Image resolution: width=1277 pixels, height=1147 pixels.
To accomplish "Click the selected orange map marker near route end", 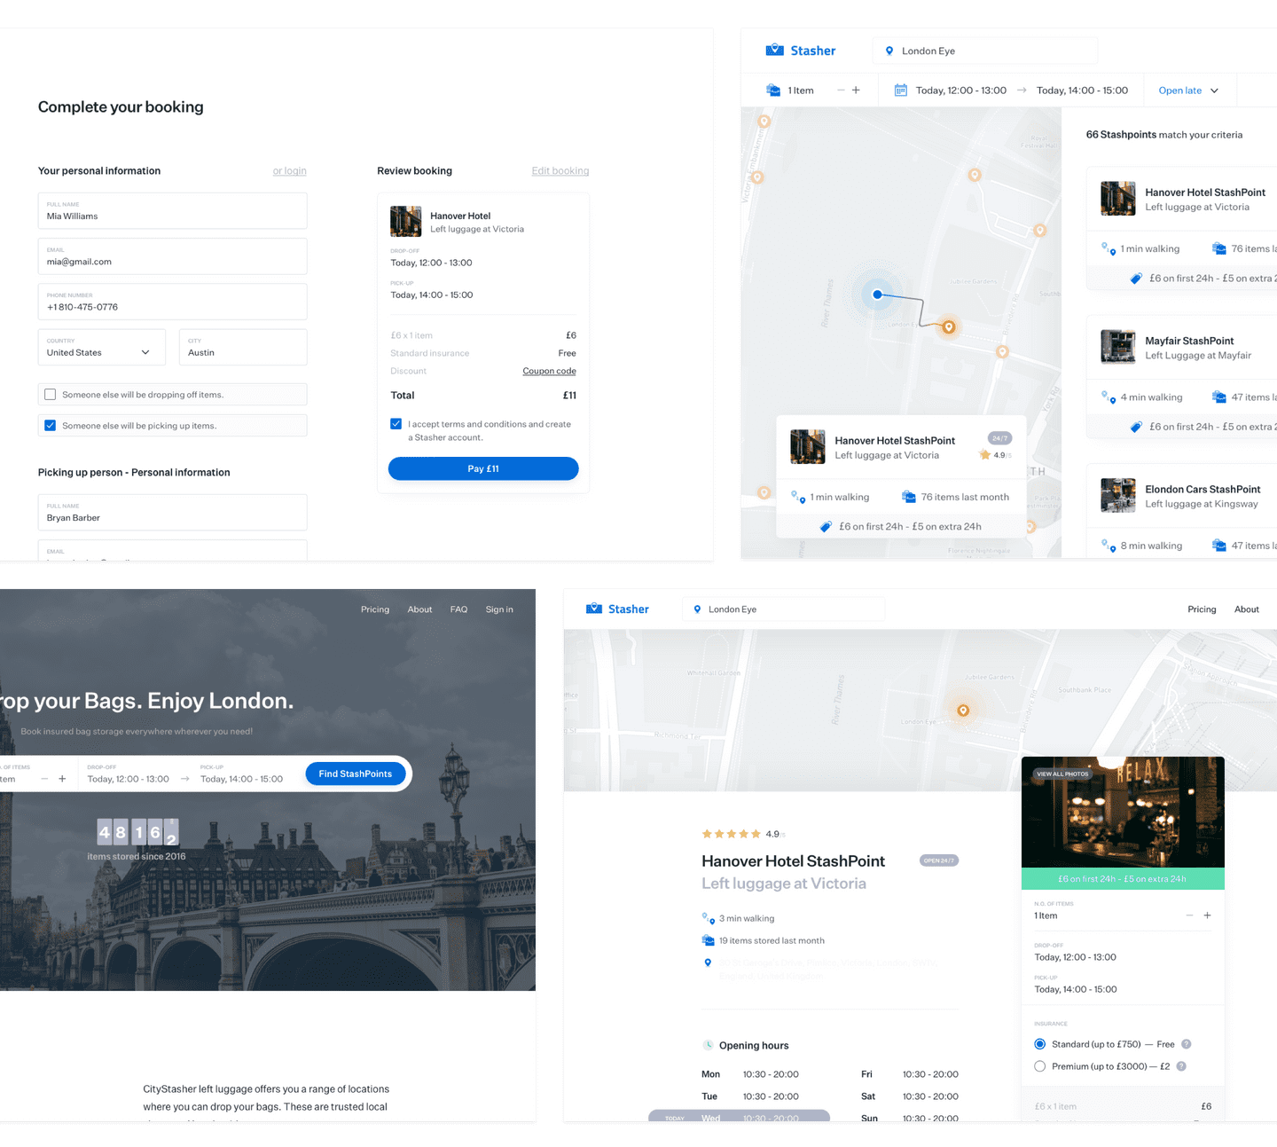I will (949, 327).
